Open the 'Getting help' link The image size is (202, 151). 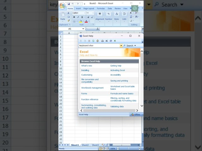point(116,66)
